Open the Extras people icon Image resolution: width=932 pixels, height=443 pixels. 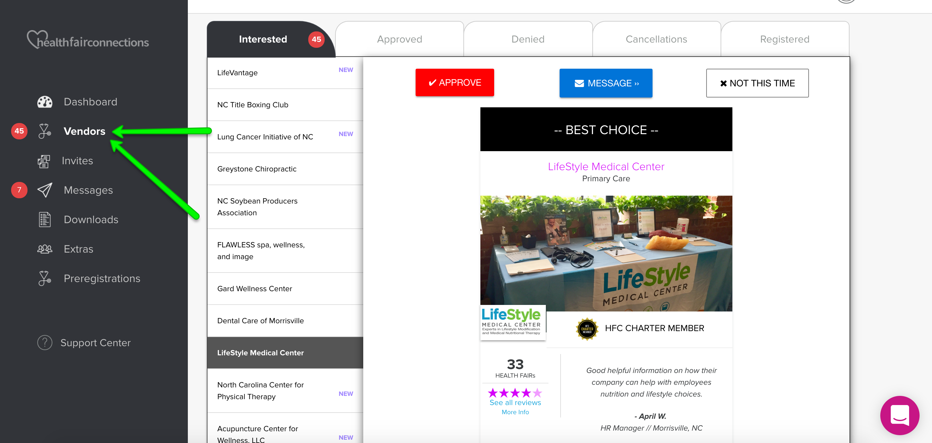tap(45, 249)
